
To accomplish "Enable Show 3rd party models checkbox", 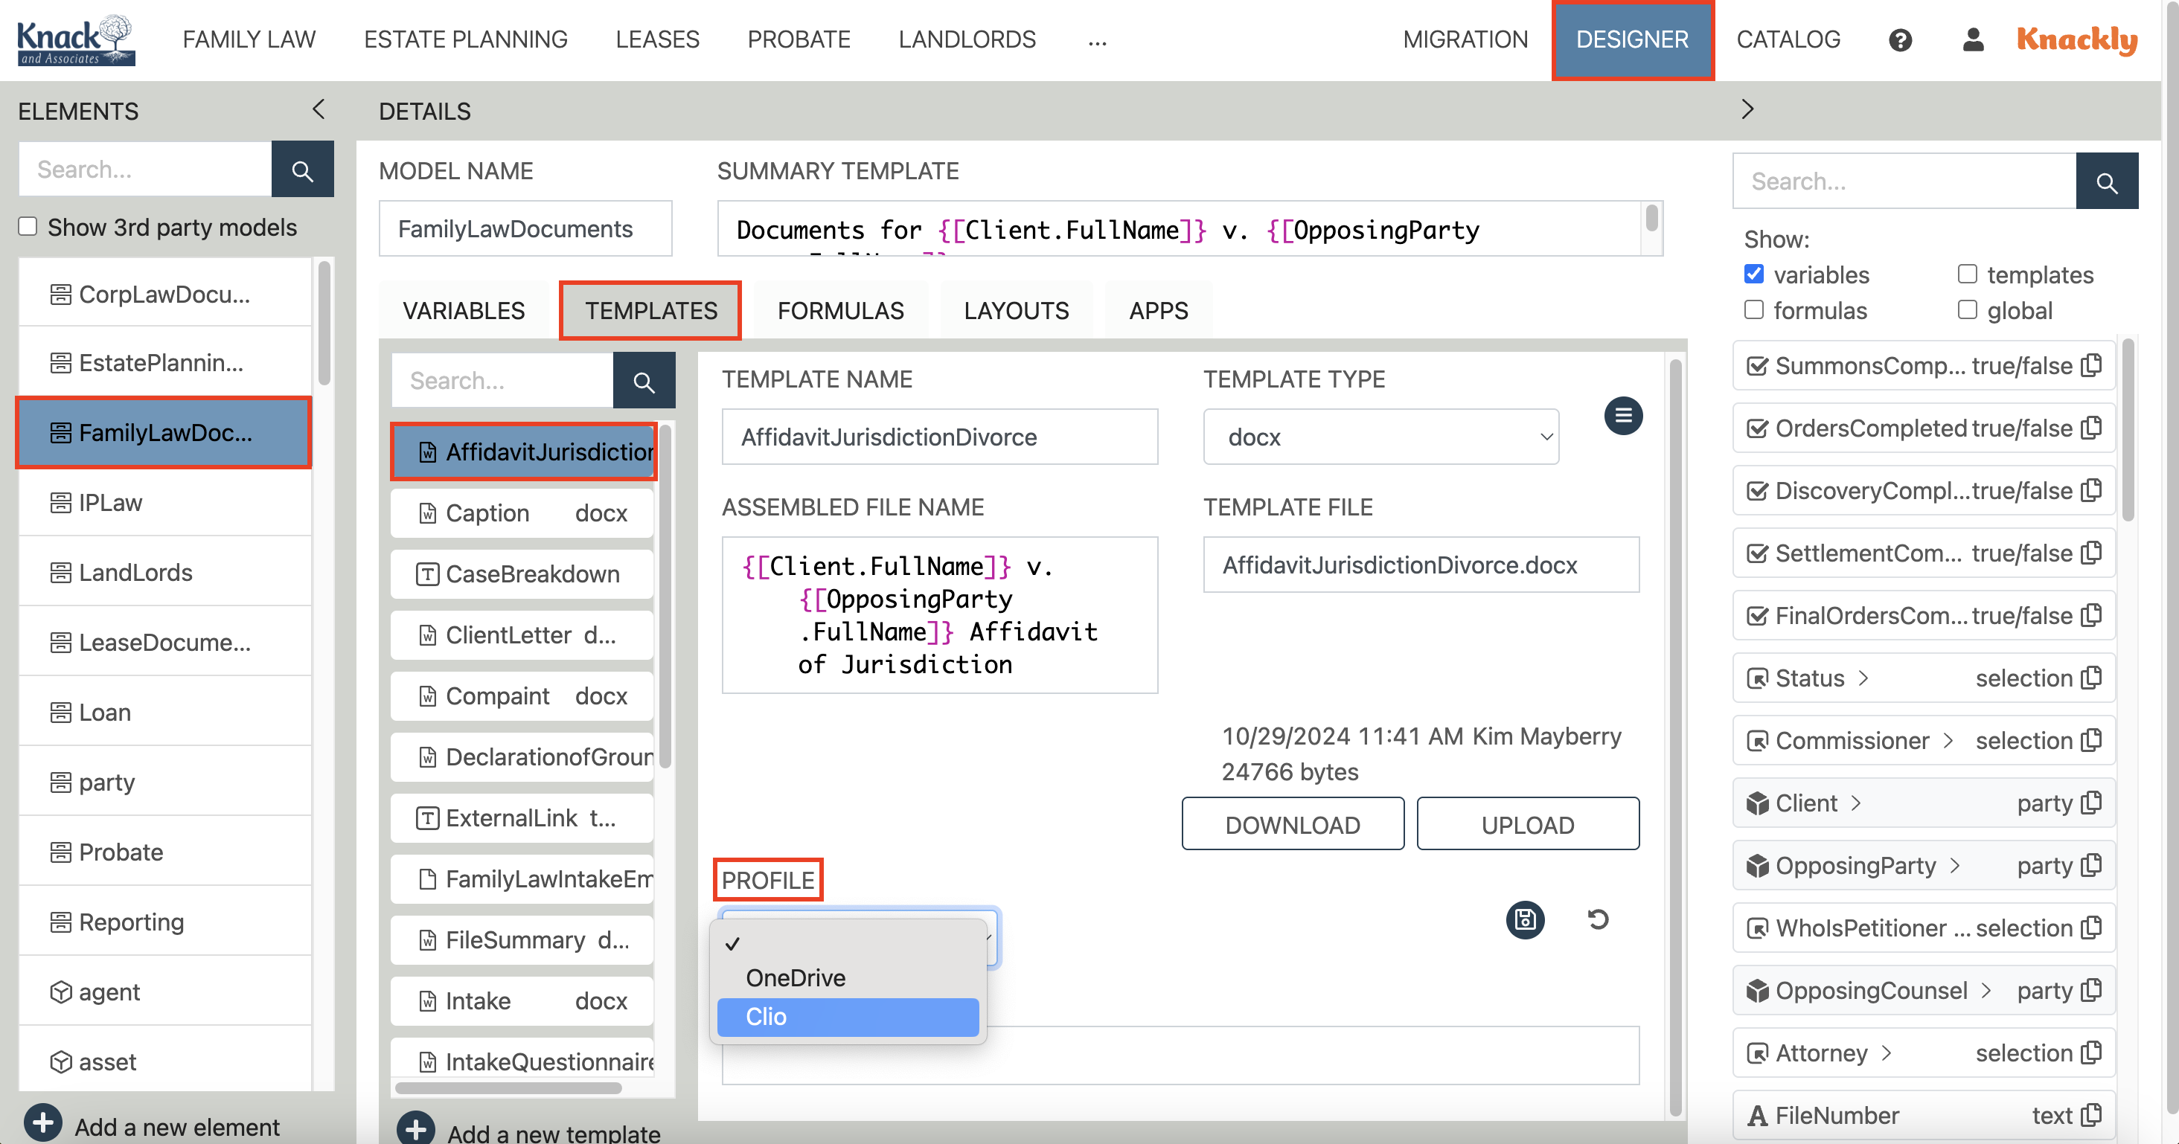I will coord(28,227).
